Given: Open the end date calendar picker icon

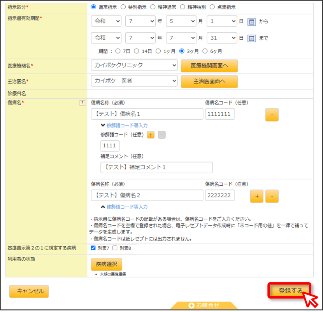Looking at the screenshot, I should click(x=251, y=38).
